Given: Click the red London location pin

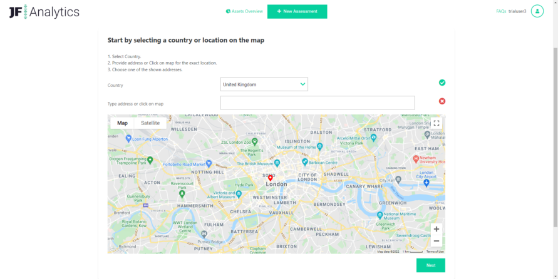Looking at the screenshot, I should [270, 178].
